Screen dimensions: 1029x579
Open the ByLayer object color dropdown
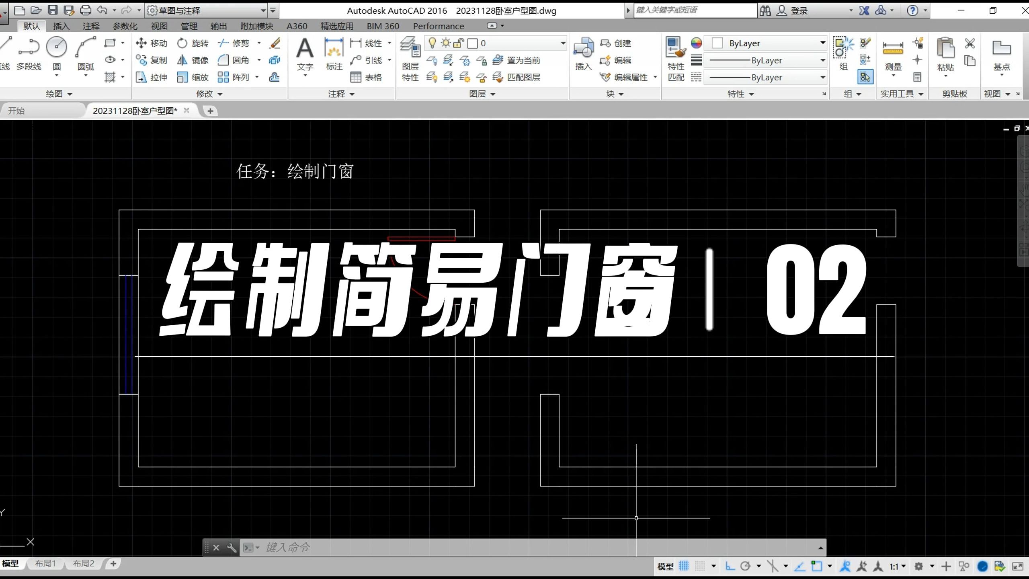click(x=822, y=43)
